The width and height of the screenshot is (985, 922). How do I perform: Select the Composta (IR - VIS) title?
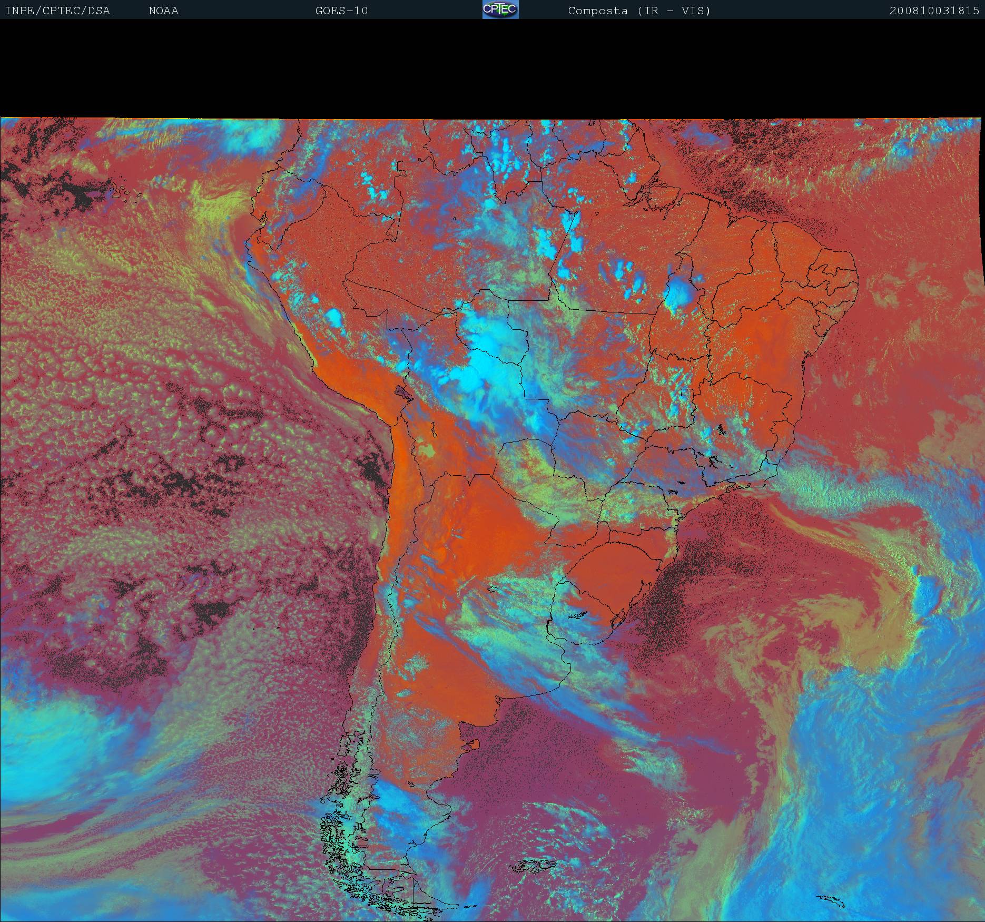[639, 11]
